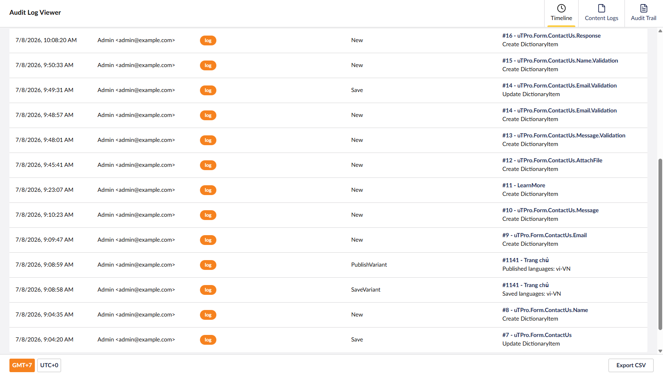Open the Timeline tab
663x375 pixels.
tap(561, 13)
